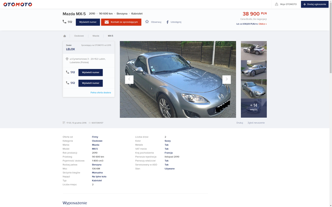Click the location pin icon
The height and width of the screenshot is (207, 332).
67,59
